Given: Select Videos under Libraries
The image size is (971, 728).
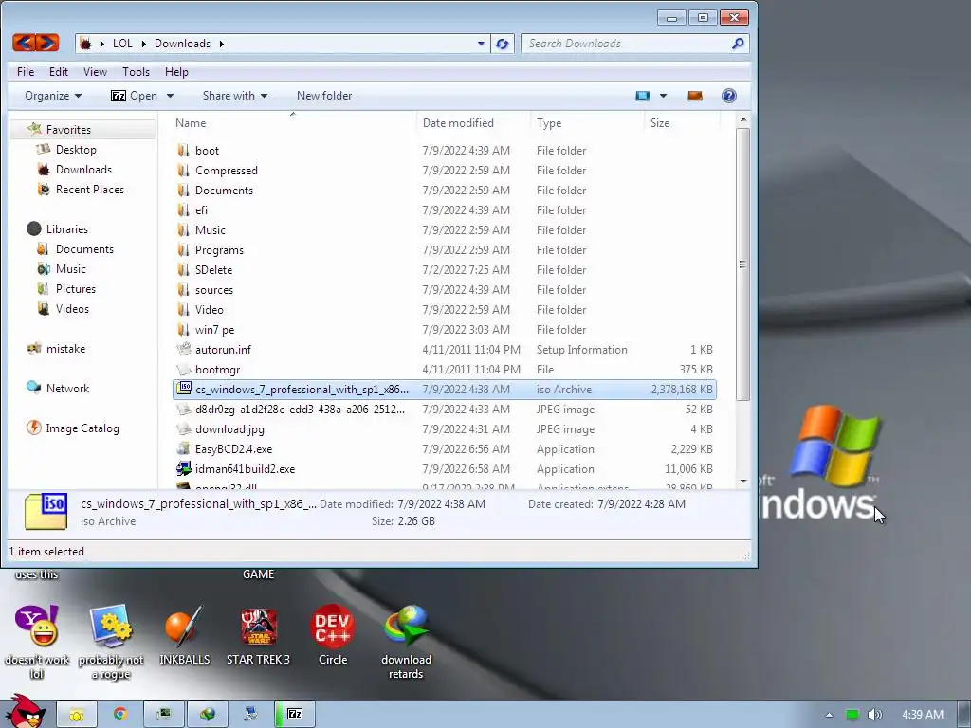Looking at the screenshot, I should point(72,308).
